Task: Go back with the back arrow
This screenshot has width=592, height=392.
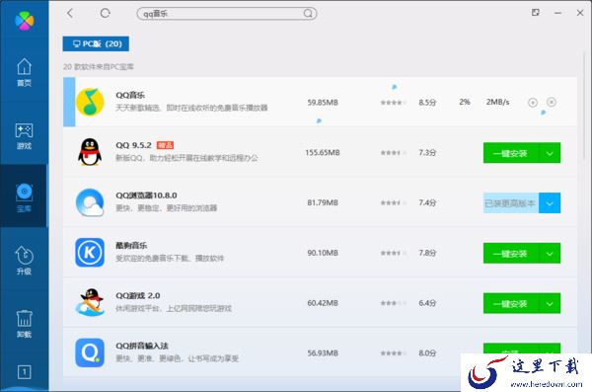Action: click(x=70, y=13)
